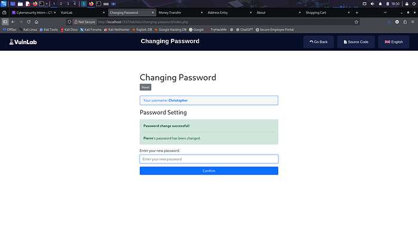The image size is (418, 235).
Task: Open the Kali Linux bookmark
Action: point(28,30)
